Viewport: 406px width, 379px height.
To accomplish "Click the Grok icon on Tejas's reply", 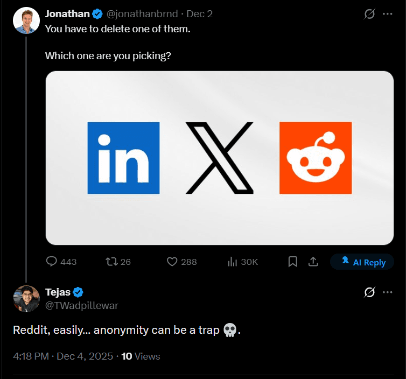I will point(369,292).
